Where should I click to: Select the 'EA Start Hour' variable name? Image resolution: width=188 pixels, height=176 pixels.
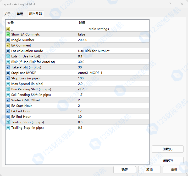21,106
